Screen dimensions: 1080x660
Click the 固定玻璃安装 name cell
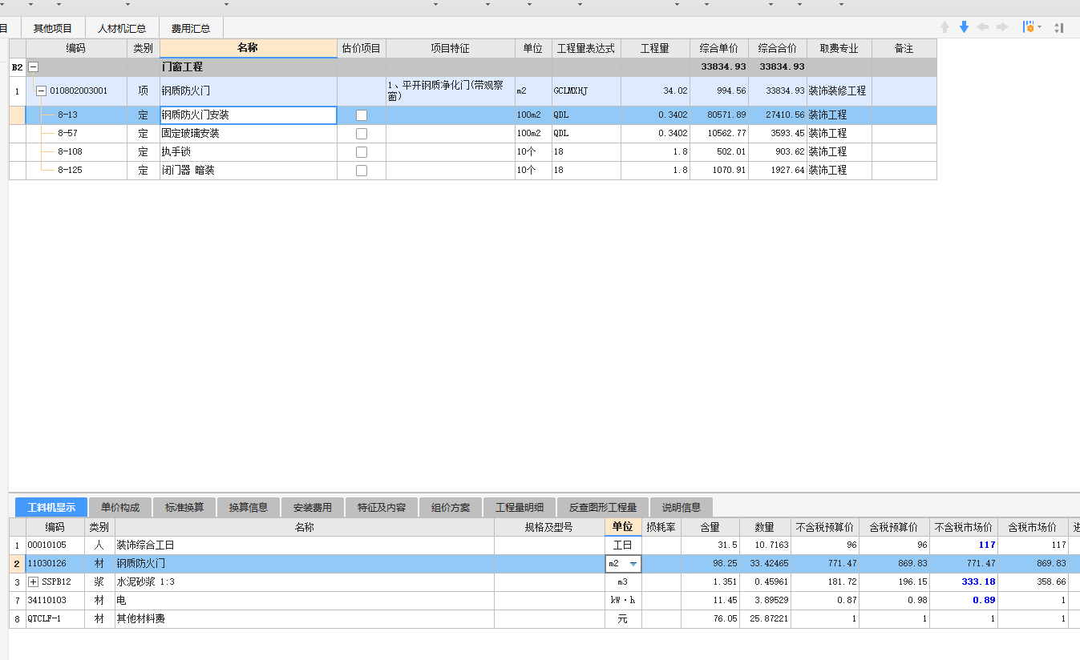[249, 134]
